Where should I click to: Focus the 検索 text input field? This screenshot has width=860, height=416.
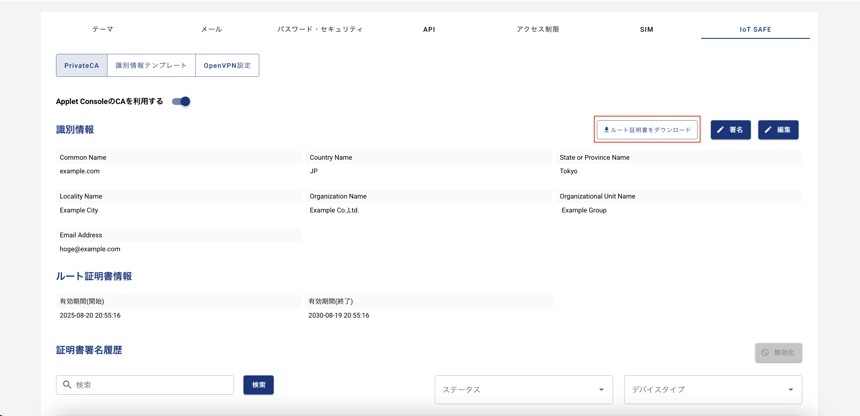145,385
